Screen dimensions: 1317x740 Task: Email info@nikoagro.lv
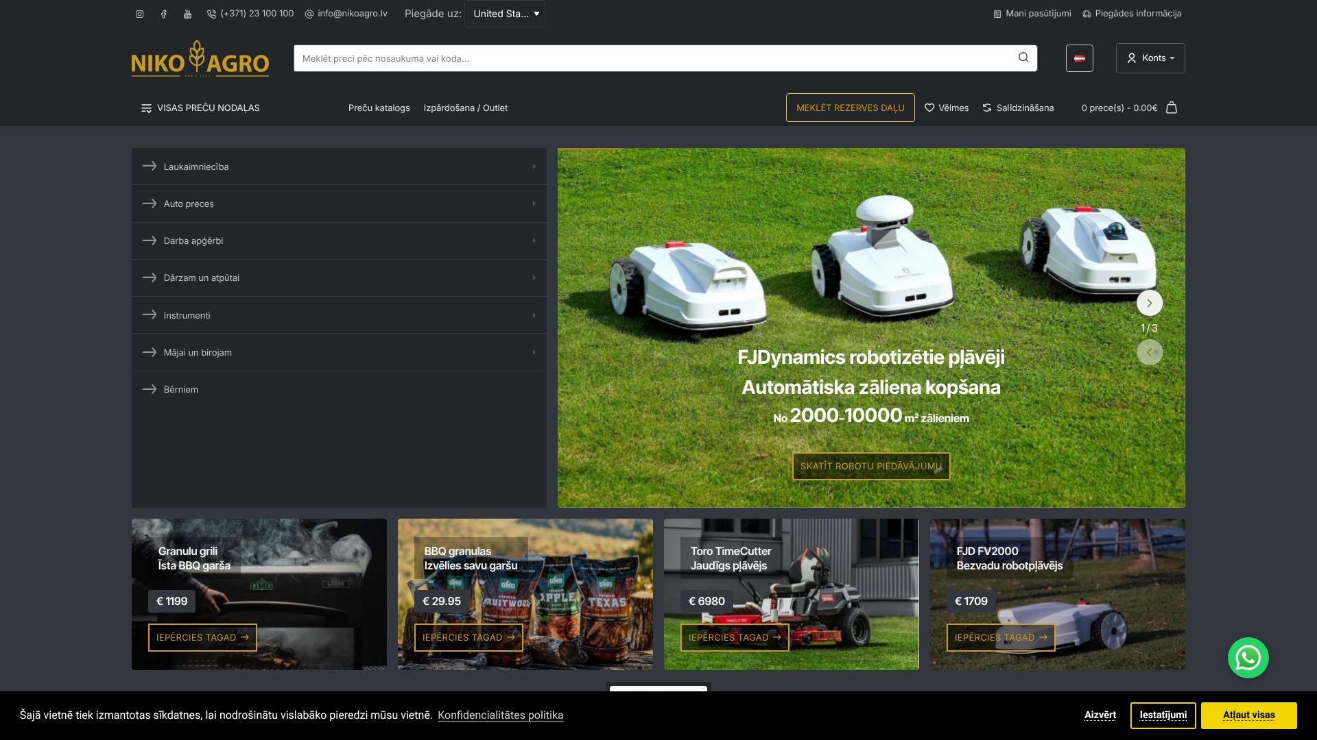click(346, 14)
